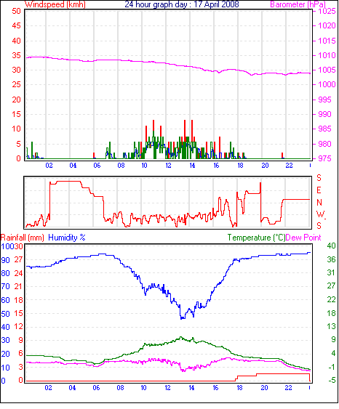Click the 12 hour marker on wind graph
This screenshot has width=339, height=409.
168,166
